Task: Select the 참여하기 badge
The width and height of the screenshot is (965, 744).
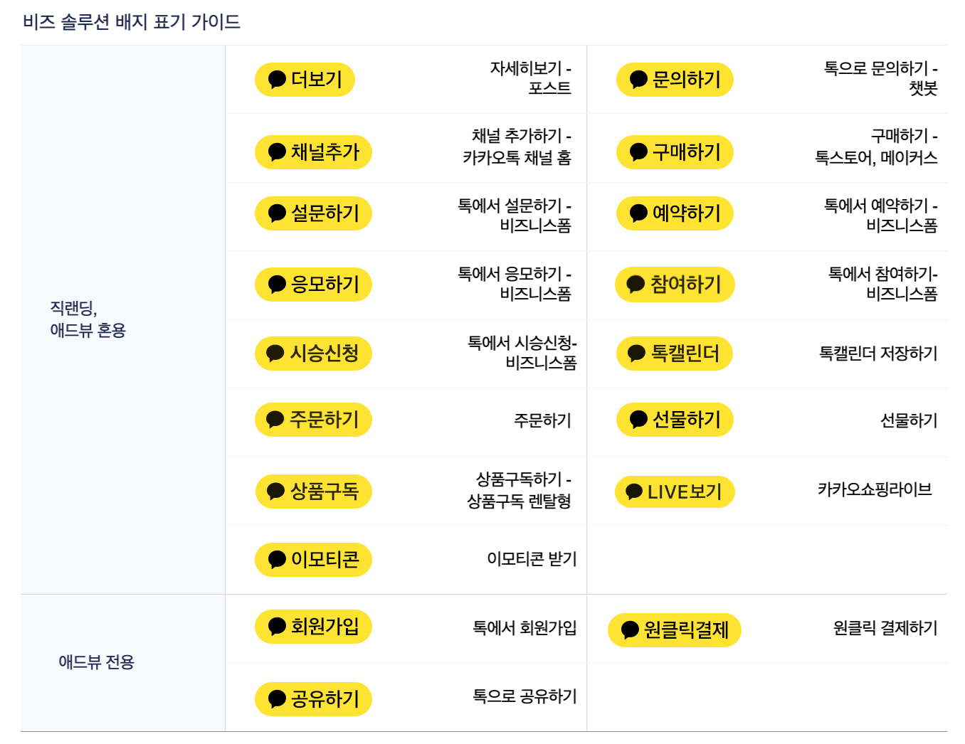Action: [x=675, y=285]
